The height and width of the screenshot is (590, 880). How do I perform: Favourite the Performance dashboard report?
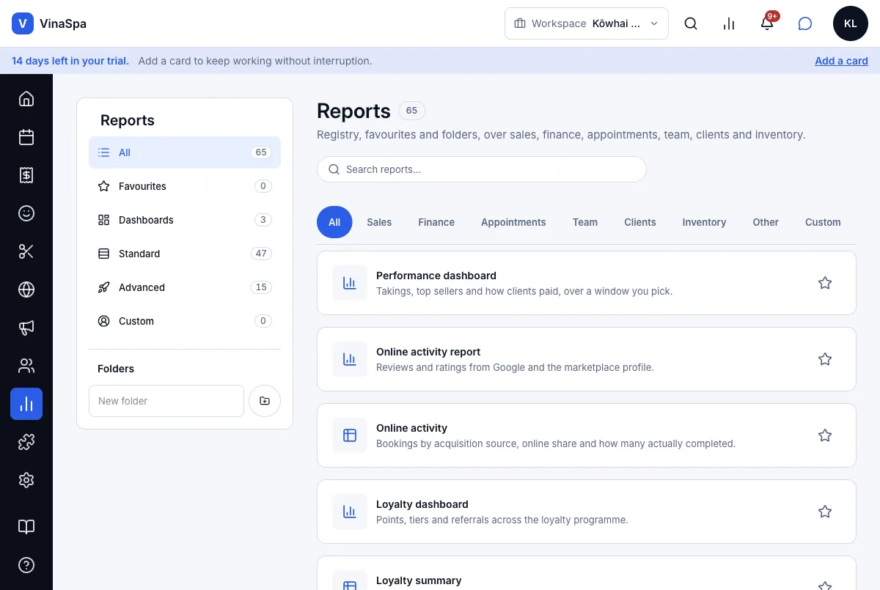click(825, 283)
